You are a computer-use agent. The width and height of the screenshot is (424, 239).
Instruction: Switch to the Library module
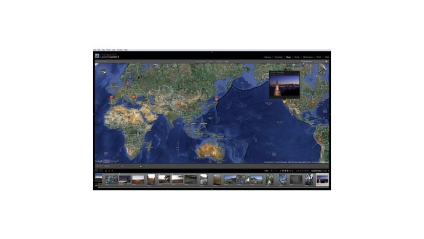(x=268, y=57)
